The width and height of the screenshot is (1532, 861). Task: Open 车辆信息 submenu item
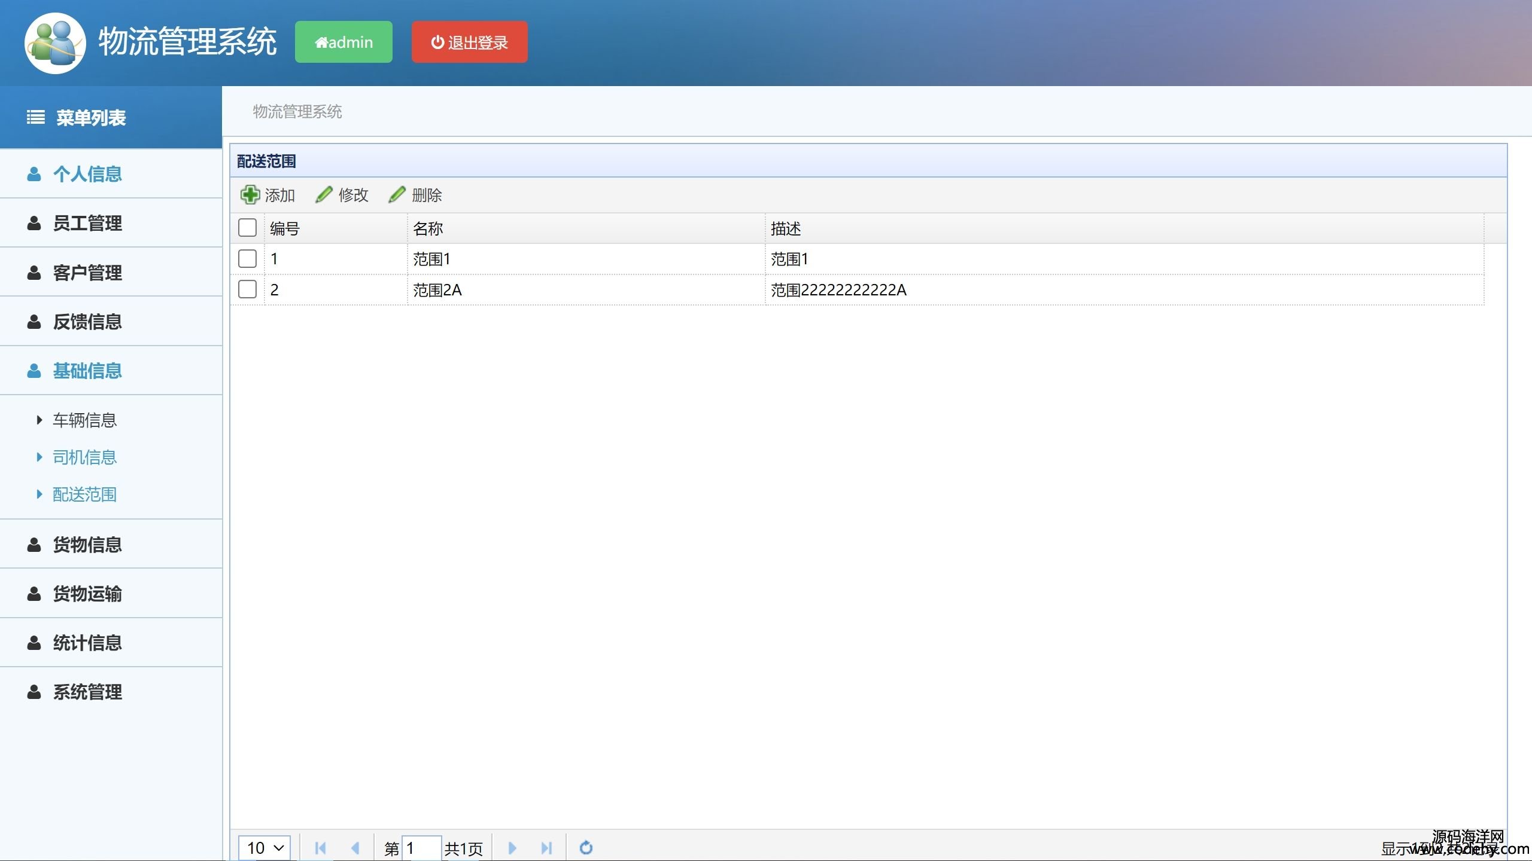click(84, 420)
